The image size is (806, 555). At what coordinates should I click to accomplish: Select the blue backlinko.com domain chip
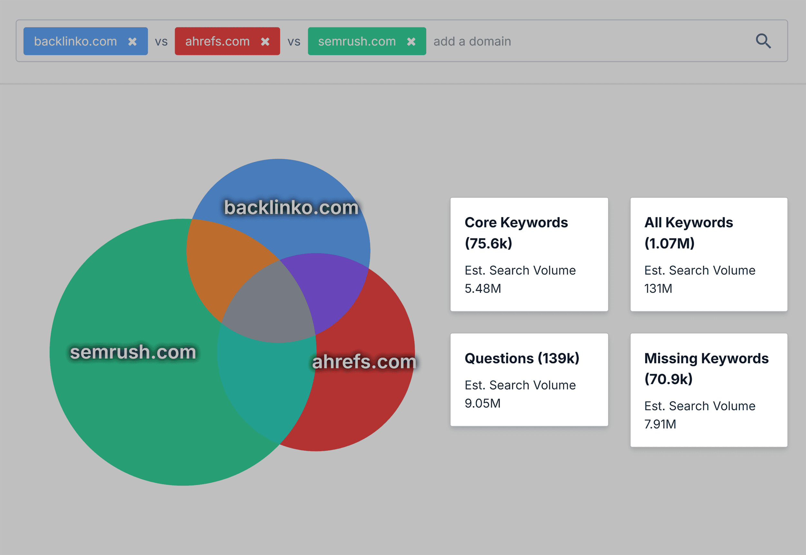(x=85, y=41)
